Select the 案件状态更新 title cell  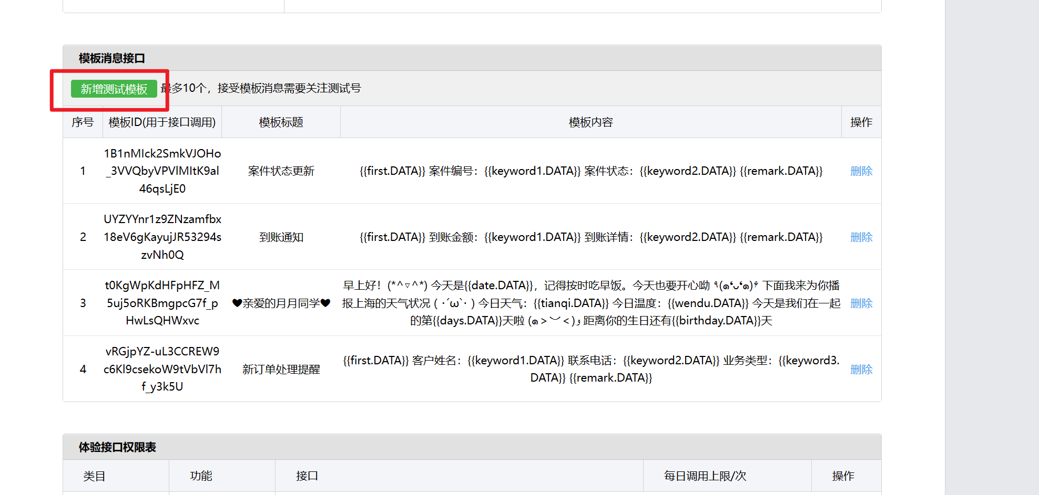coord(281,171)
